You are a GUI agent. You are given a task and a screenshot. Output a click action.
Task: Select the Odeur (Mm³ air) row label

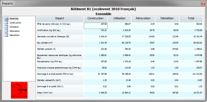(45, 93)
